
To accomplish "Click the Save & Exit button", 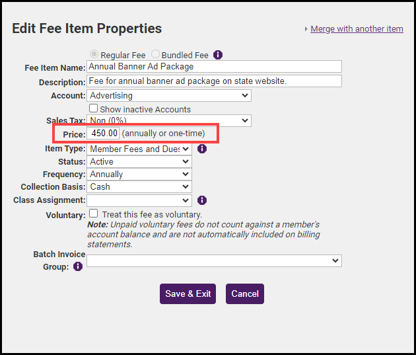I will pos(188,294).
